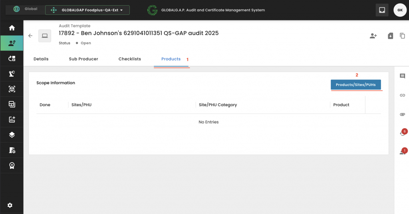Viewport: 409px width, 214px height.
Task: Open the GK user avatar menu
Action: [x=400, y=10]
